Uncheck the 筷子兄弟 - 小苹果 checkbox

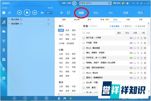(84, 38)
